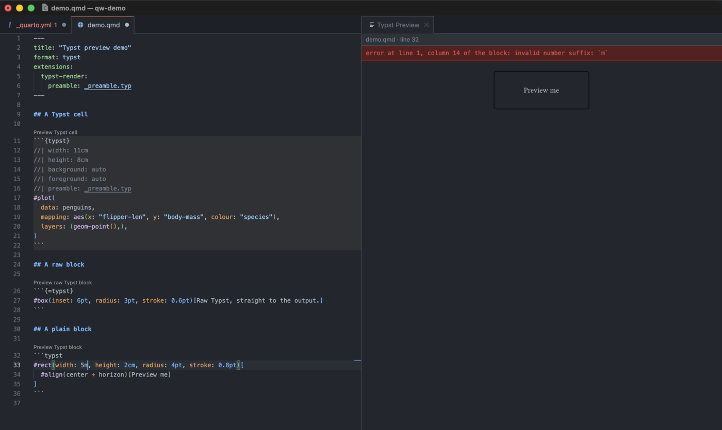
Task: Click the "```typst" fence line
Action: tap(48, 356)
